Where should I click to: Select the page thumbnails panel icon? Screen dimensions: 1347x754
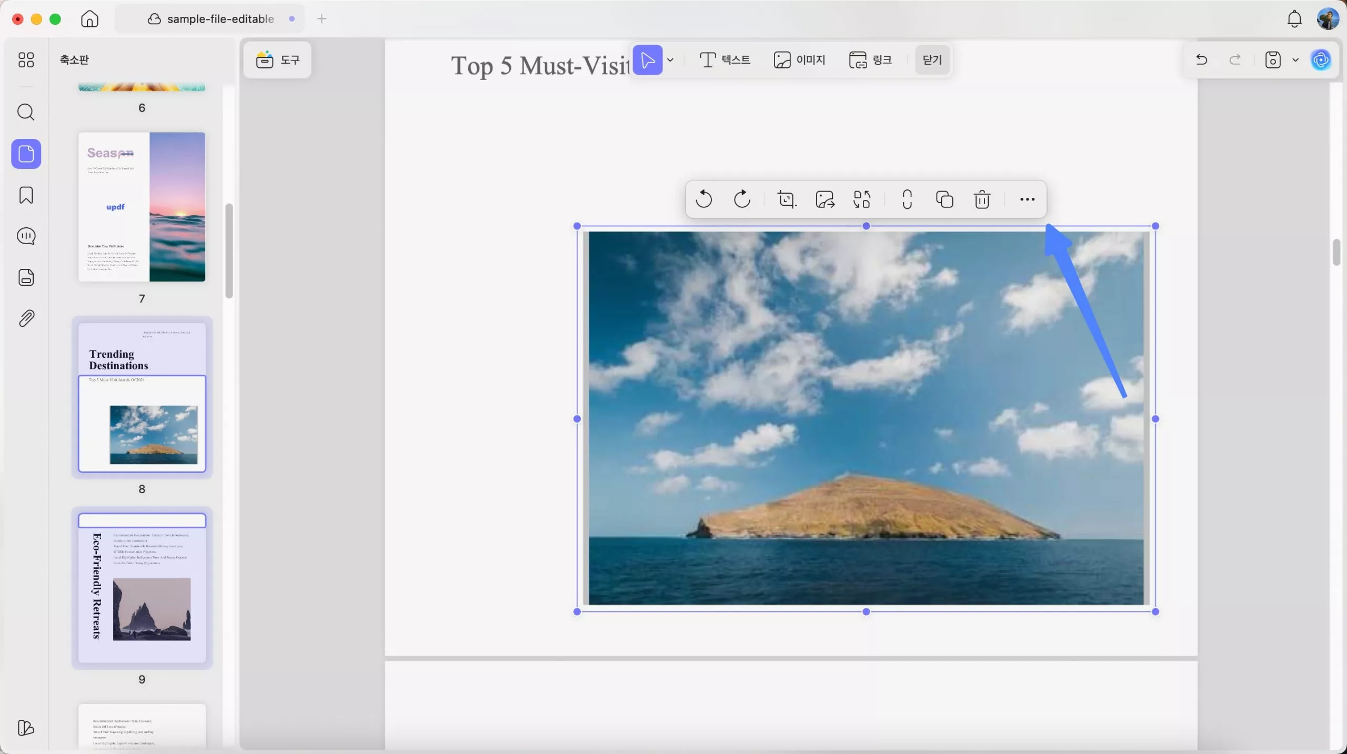click(26, 154)
